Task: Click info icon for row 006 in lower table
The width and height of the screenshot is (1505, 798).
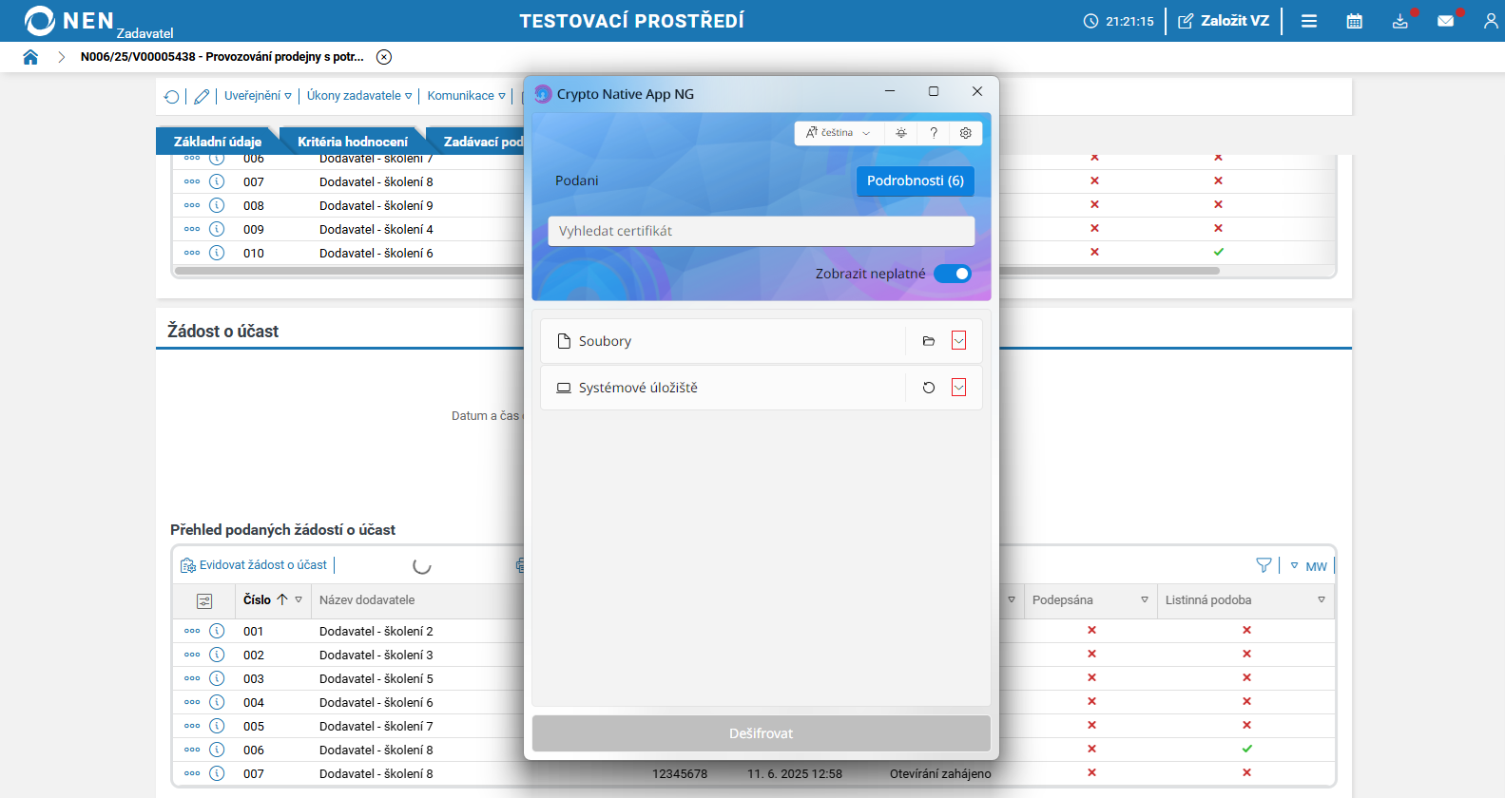Action: [x=217, y=750]
